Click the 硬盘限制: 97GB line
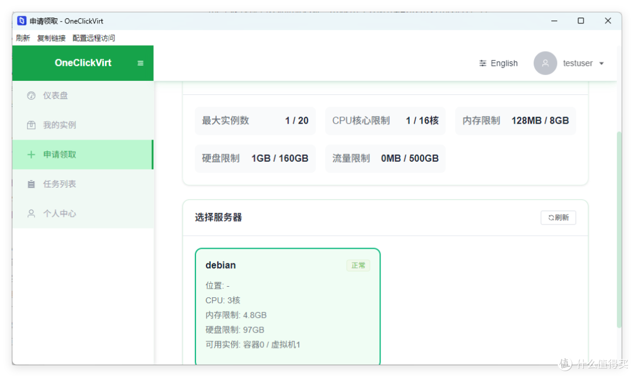This screenshot has height=377, width=634. click(x=235, y=330)
